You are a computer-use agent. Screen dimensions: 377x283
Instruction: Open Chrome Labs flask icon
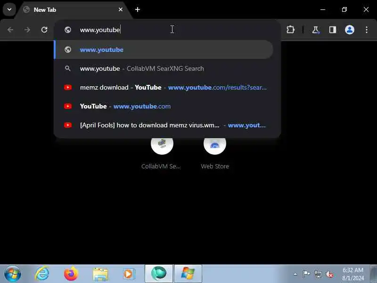pyautogui.click(x=315, y=30)
